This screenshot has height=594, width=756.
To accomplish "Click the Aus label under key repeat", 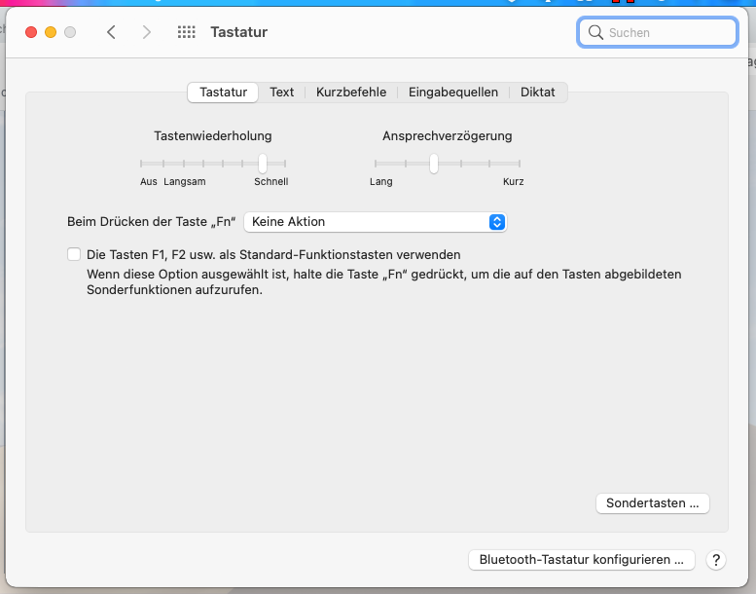I will tap(149, 182).
